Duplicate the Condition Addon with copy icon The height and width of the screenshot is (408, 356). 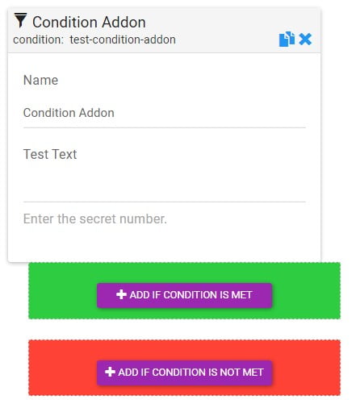pyautogui.click(x=287, y=40)
